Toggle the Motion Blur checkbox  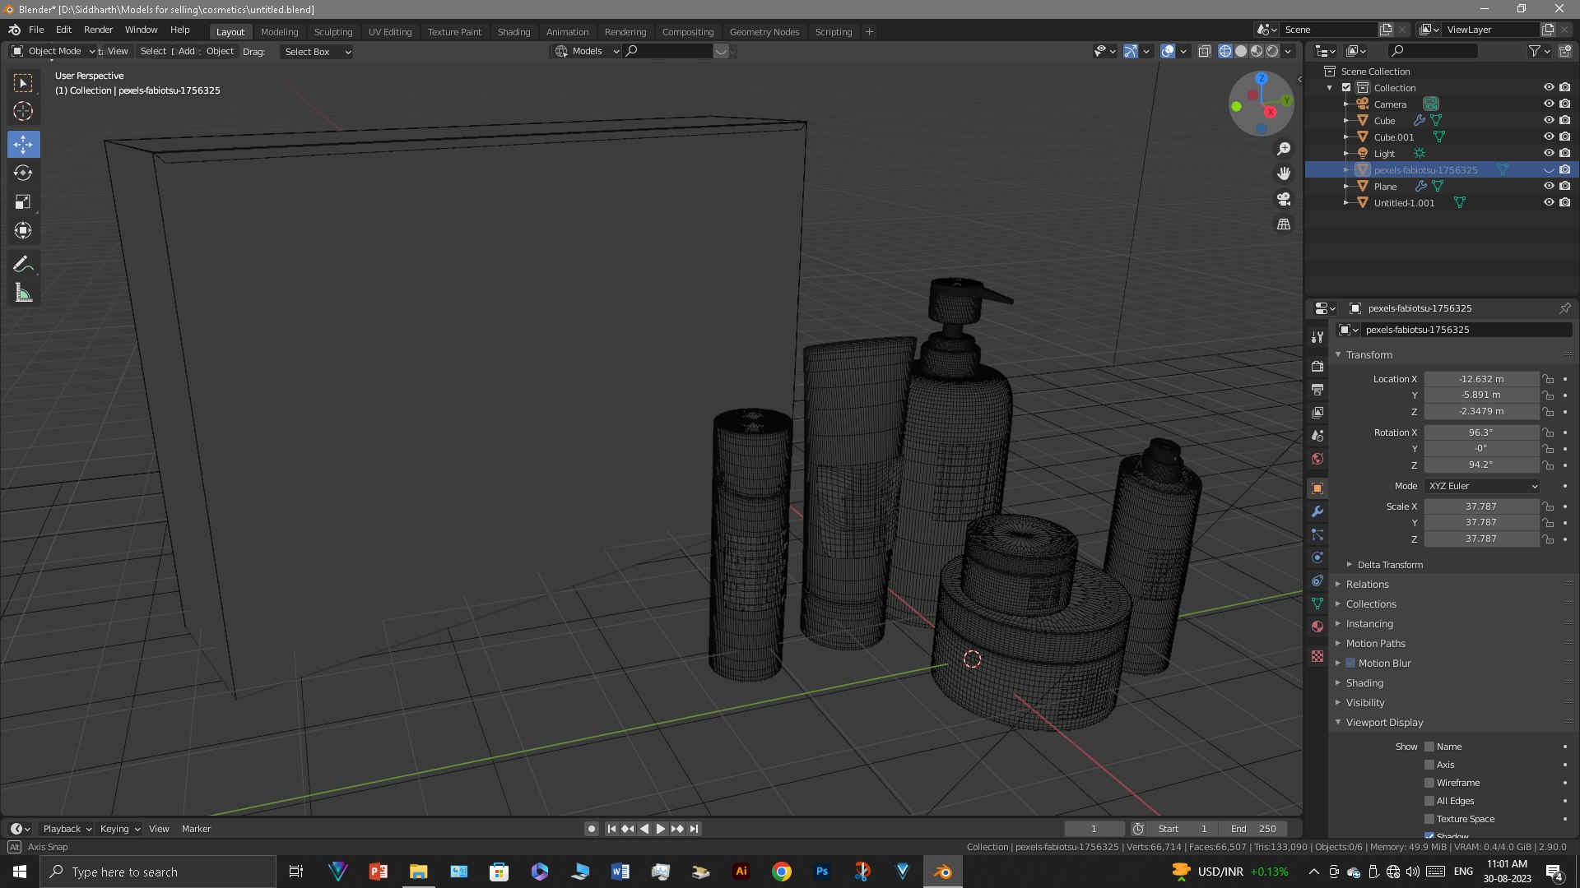1350,663
